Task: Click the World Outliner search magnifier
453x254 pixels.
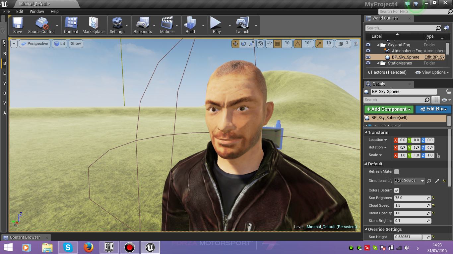Action: (x=438, y=28)
